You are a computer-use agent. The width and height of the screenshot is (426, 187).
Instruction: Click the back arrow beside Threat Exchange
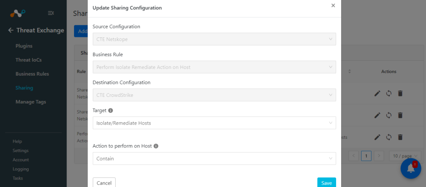11,30
